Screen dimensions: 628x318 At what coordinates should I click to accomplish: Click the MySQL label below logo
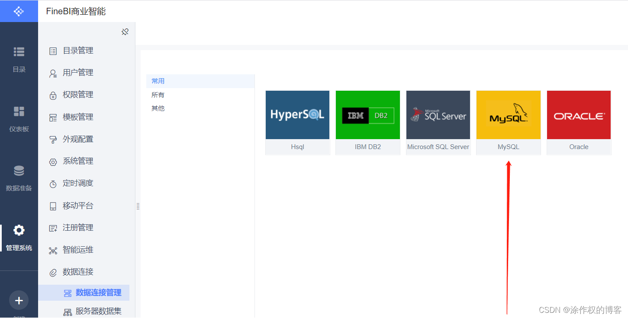pyautogui.click(x=509, y=147)
